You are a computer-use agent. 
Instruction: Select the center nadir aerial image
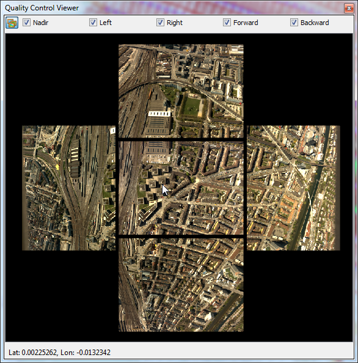tap(181, 188)
